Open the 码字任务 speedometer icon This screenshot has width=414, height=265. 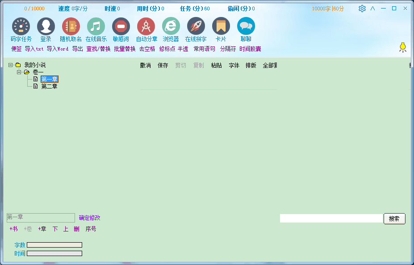(21, 27)
